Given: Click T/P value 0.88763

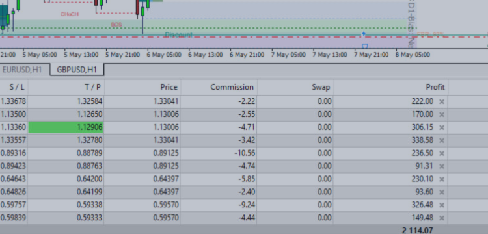Looking at the screenshot, I should pos(90,166).
